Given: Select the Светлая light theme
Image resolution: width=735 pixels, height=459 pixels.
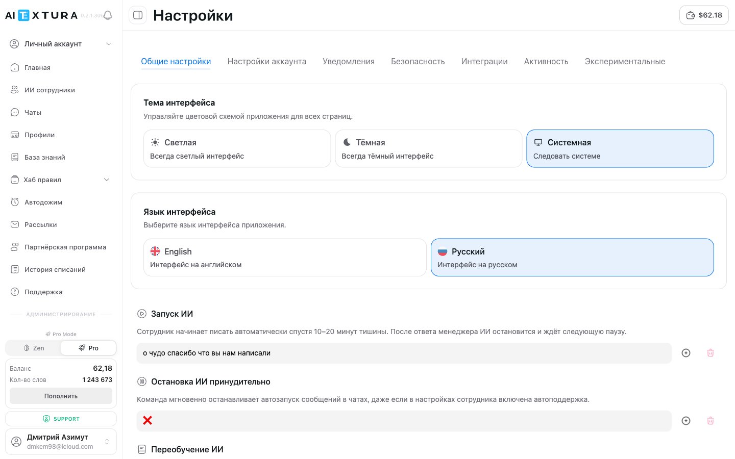Looking at the screenshot, I should 237,148.
